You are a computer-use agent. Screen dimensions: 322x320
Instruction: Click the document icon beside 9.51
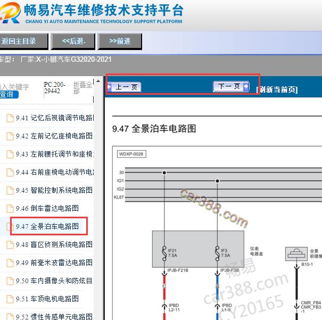coord(10,299)
